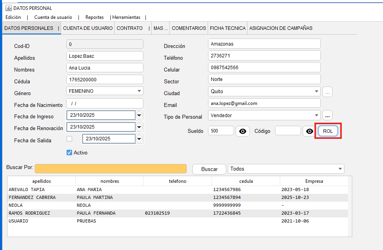Click the orange Buscar Por search field
Image resolution: width=383 pixels, height=250 pixels.
110,169
